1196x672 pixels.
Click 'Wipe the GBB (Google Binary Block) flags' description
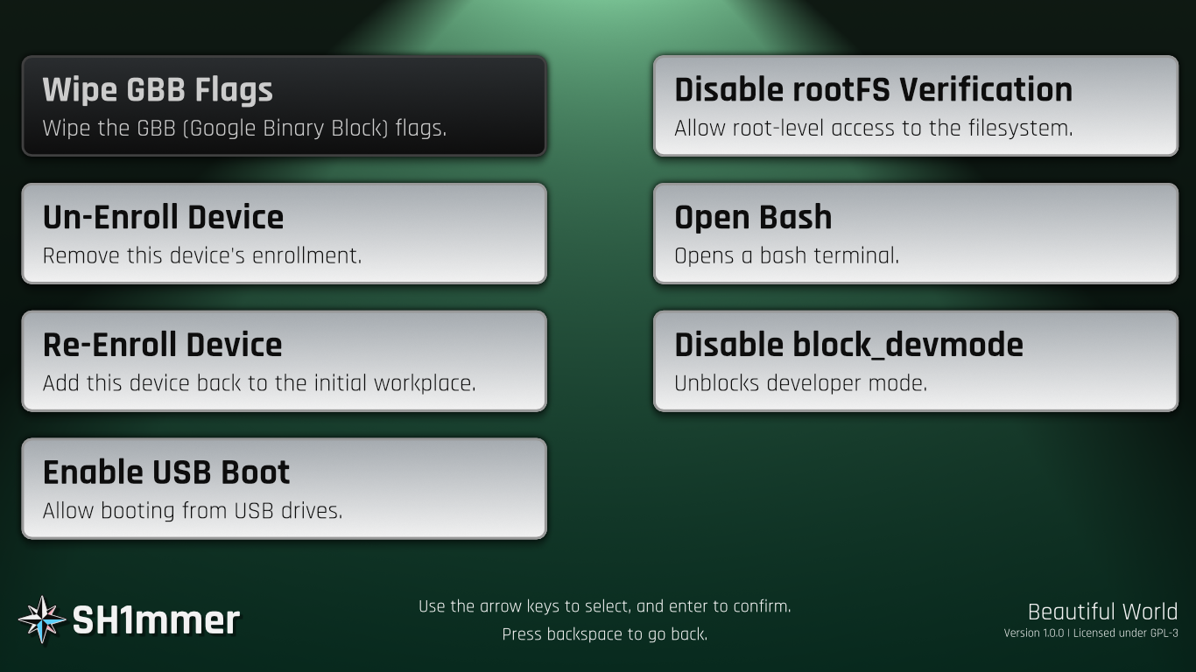click(x=244, y=129)
